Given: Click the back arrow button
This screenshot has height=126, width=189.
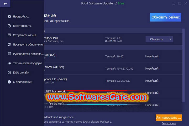Looking at the screenshot, I should 5,4.
